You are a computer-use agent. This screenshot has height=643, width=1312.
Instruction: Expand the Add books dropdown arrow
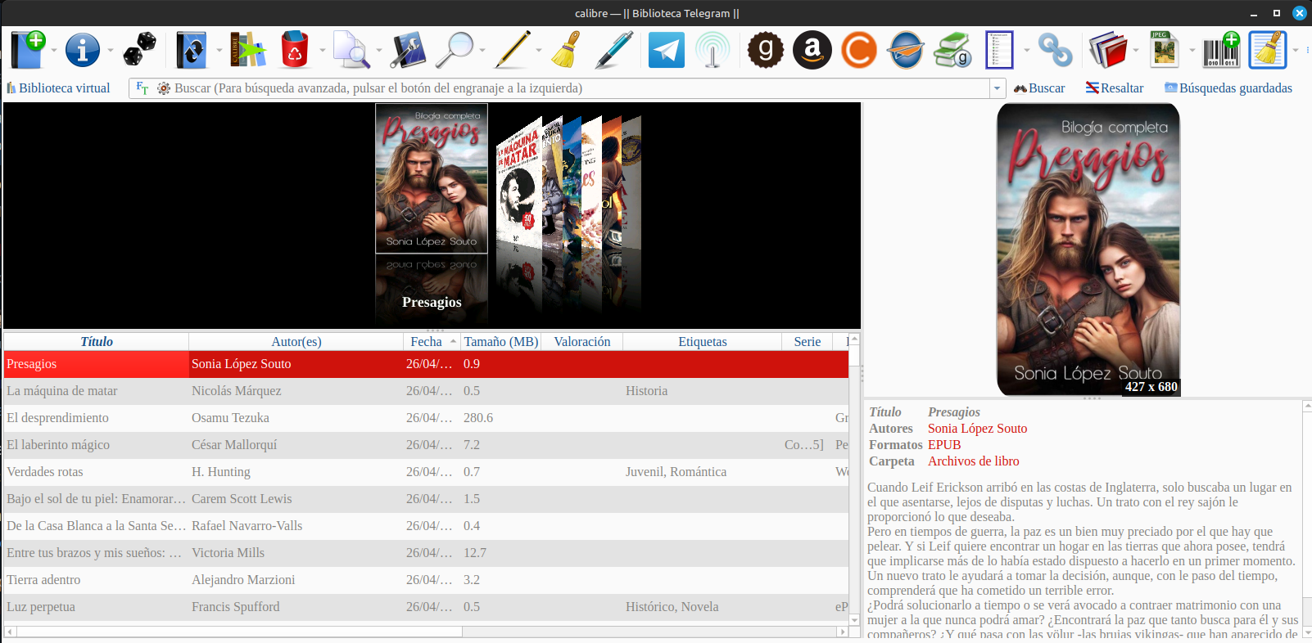(x=54, y=50)
